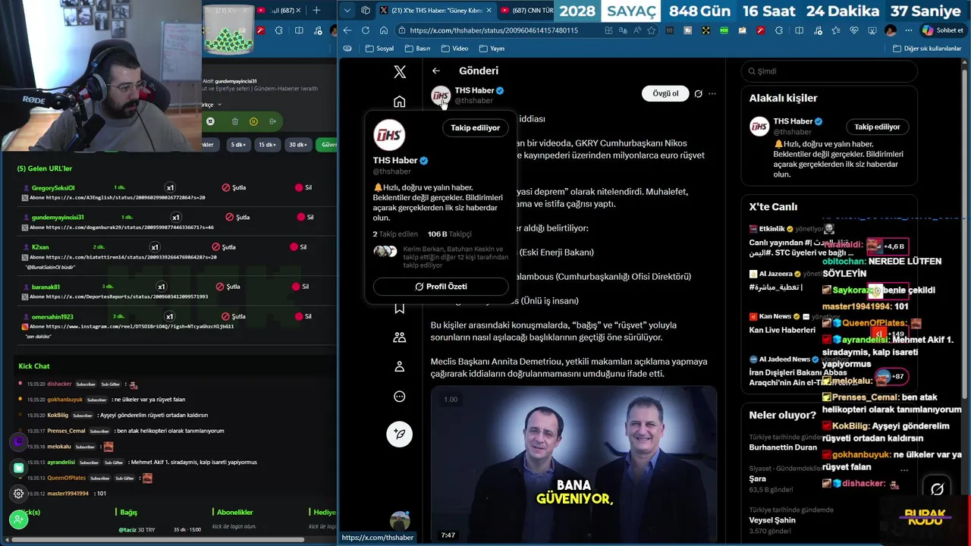Screen dimensions: 971x546
Task: Open the tab search dropdown arrow
Action: click(x=347, y=11)
